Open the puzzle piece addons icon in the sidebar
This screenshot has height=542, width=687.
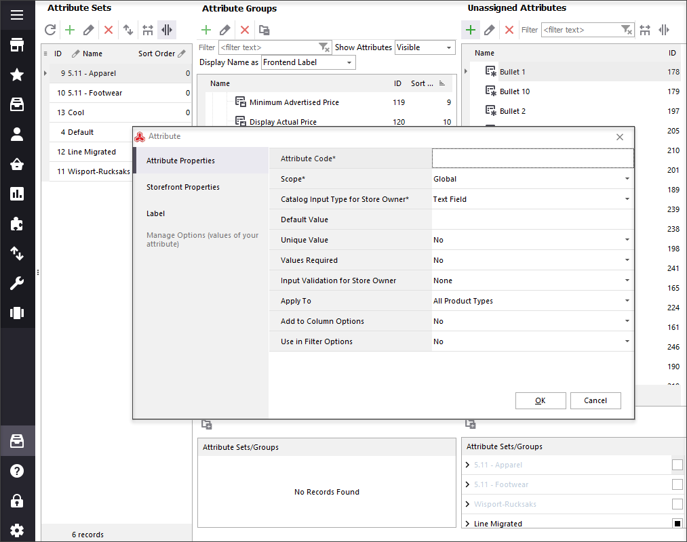[x=17, y=224]
